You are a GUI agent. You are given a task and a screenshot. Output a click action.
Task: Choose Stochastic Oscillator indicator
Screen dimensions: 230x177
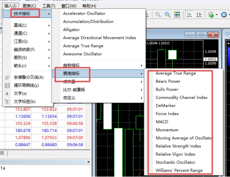coord(176,162)
